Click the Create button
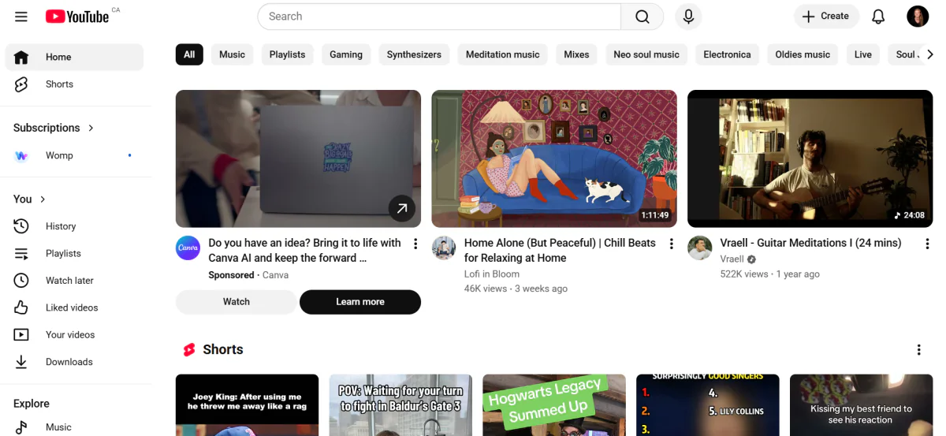This screenshot has height=436, width=946. coord(826,17)
